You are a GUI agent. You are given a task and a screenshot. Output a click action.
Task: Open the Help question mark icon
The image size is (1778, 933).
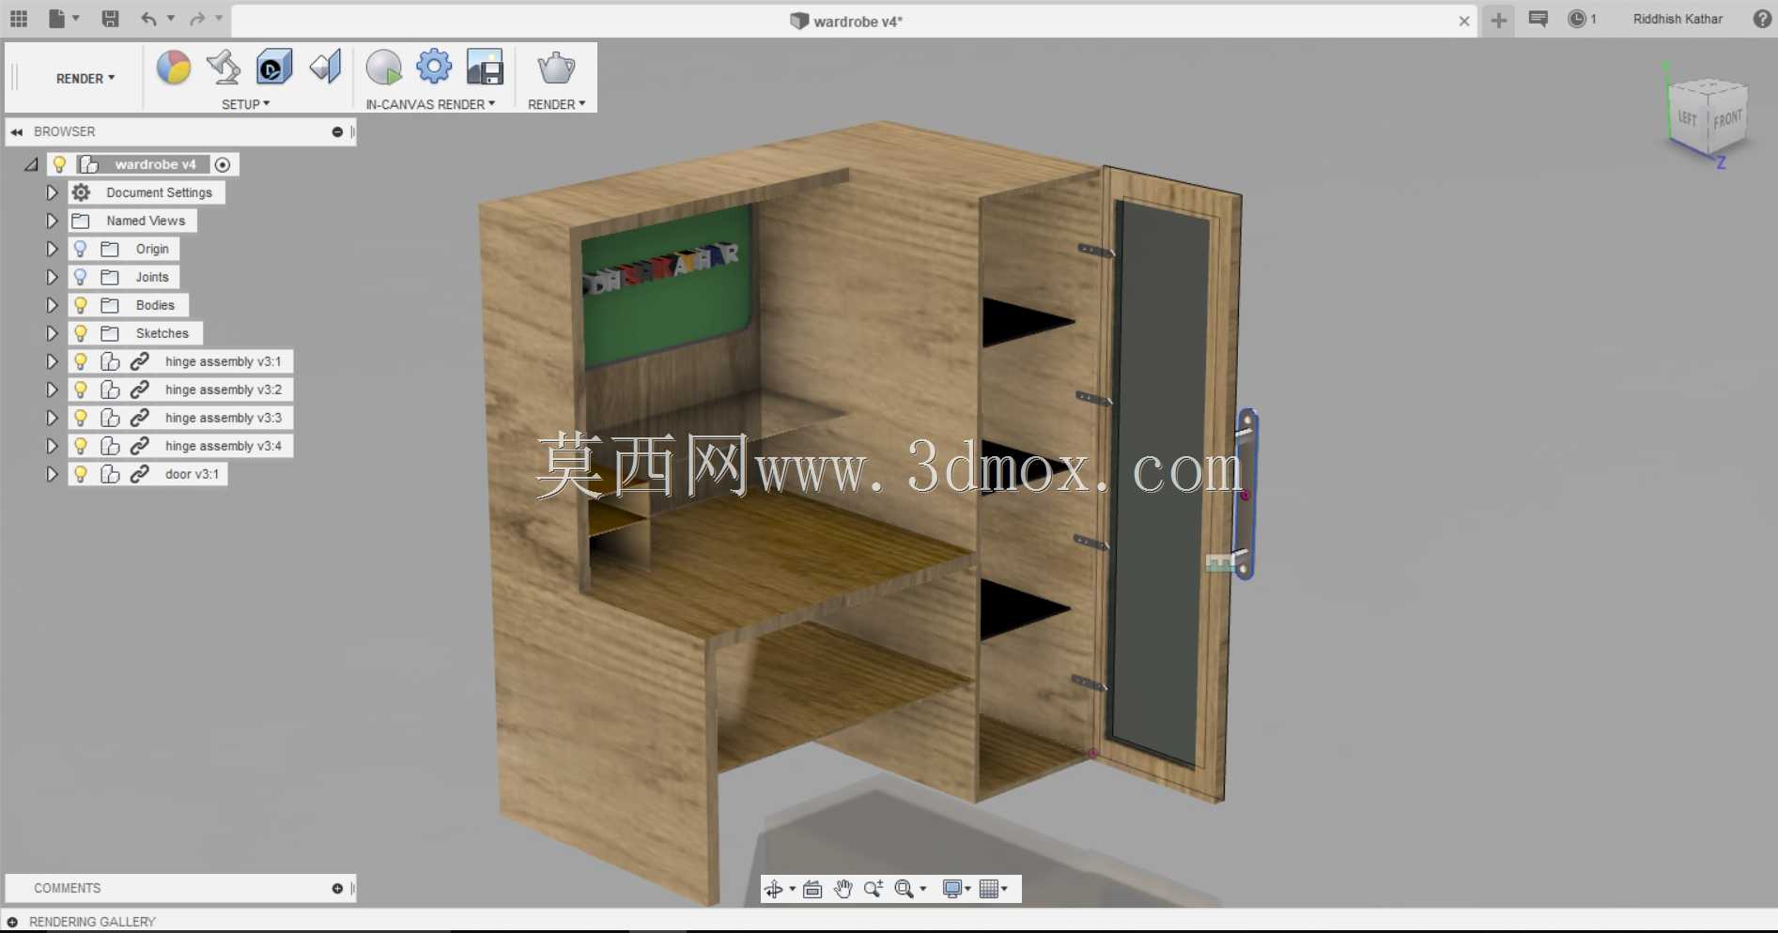(x=1762, y=19)
